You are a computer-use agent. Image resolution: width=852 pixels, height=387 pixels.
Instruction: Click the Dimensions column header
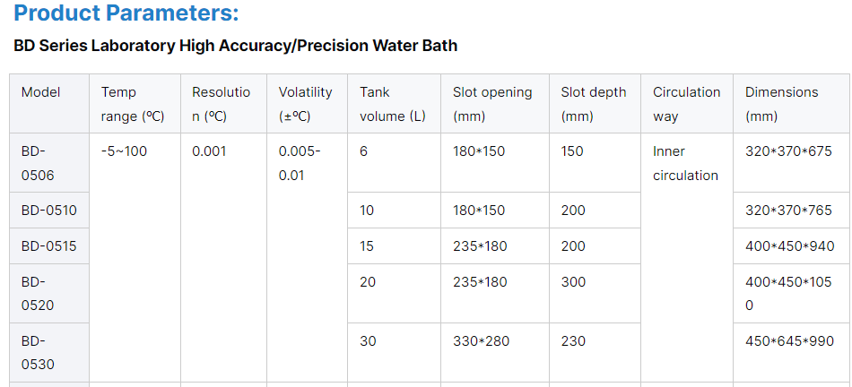(781, 104)
